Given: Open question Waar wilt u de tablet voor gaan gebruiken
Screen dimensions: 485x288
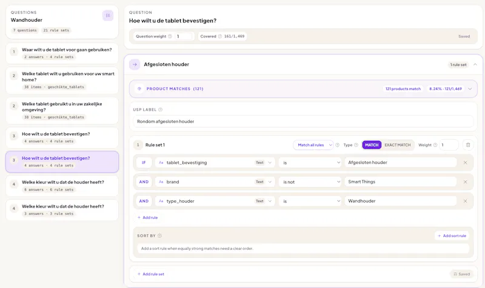Looking at the screenshot, I should point(62,53).
